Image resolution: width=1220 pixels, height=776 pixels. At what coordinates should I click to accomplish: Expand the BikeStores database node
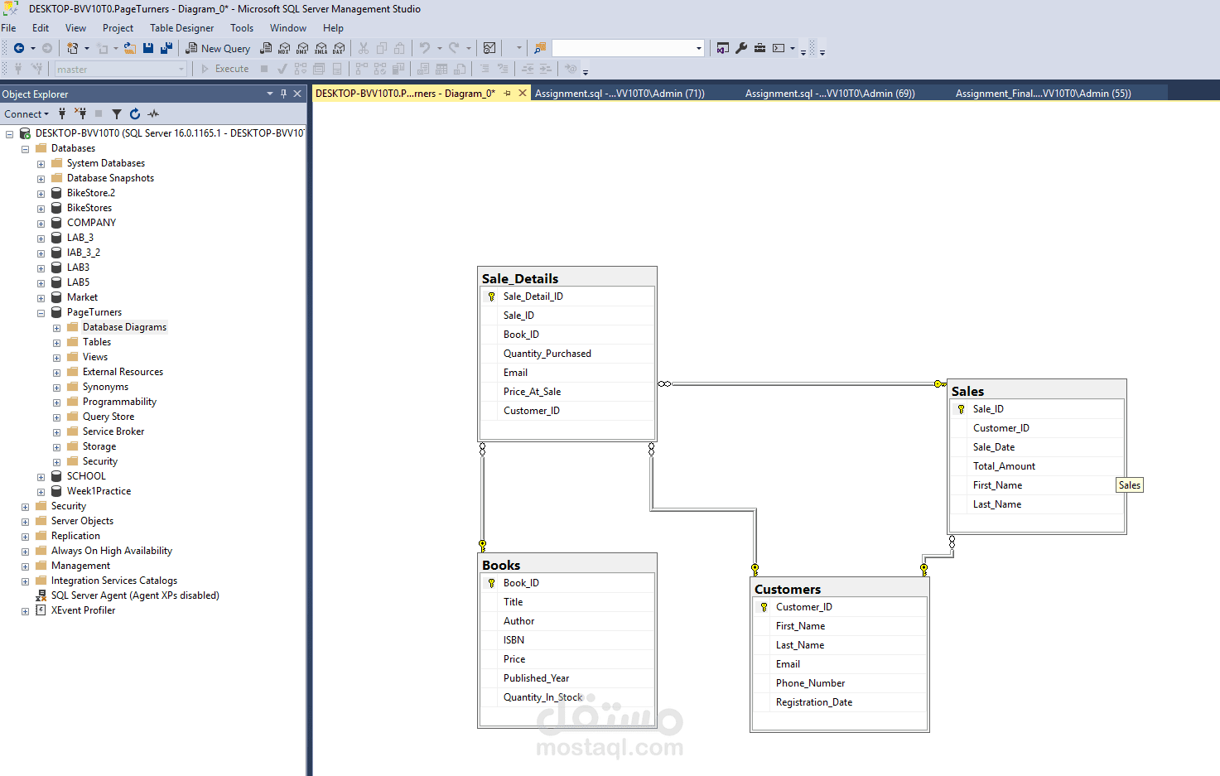click(x=41, y=209)
